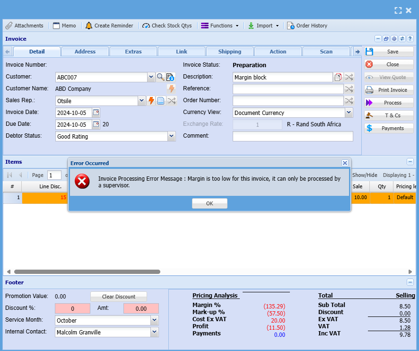Open the Invoice Date calendar picker
This screenshot has width=419, height=351.
coord(96,113)
